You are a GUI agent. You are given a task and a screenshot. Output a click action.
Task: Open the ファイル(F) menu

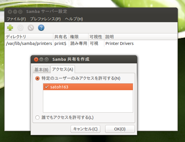tap(16, 19)
